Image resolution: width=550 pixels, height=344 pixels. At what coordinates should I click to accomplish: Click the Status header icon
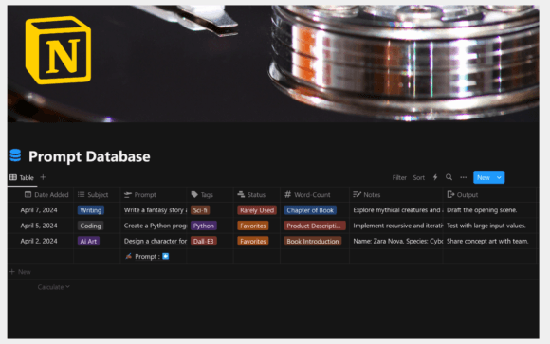tap(241, 194)
